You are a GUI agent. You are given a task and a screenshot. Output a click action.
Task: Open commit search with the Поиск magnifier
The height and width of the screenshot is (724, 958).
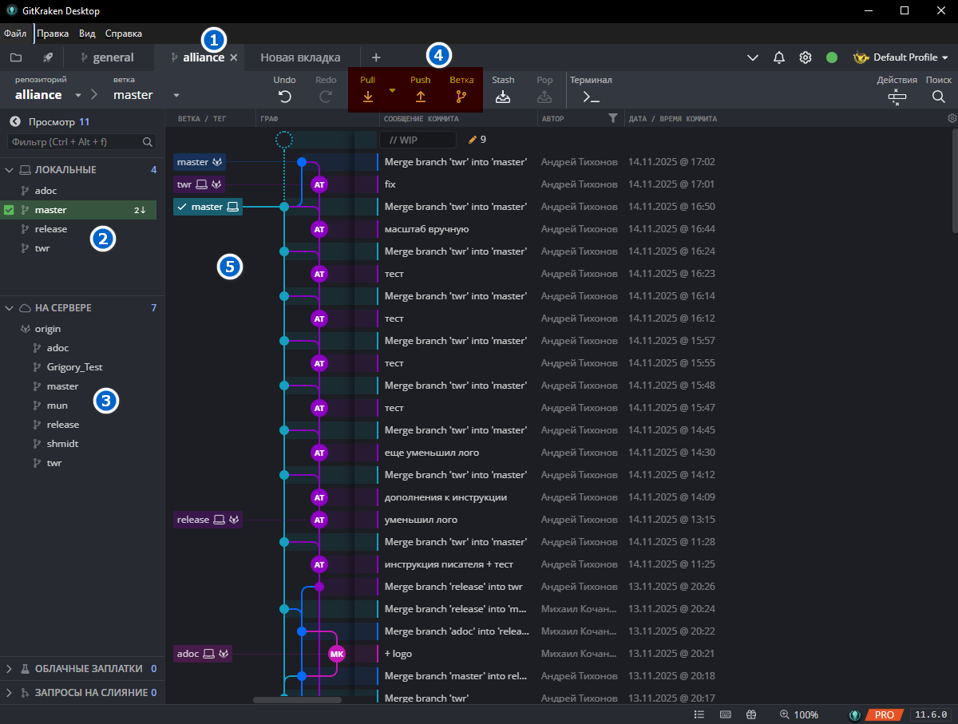(x=938, y=96)
